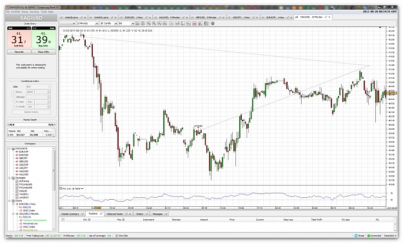Switch to the EUR/CHF 1 Hour chart tab

click(277, 17)
